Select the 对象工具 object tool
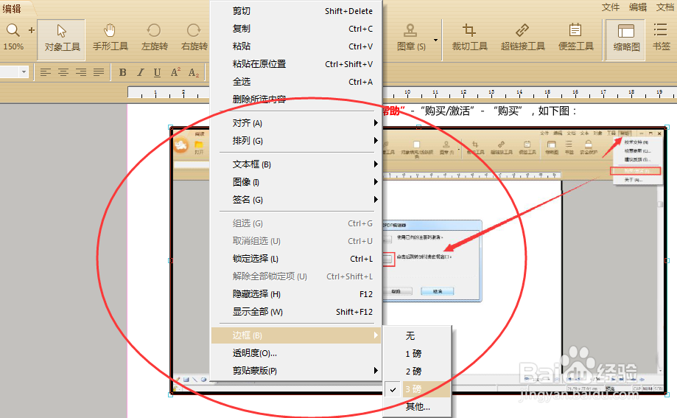The width and height of the screenshot is (677, 418). (x=61, y=38)
